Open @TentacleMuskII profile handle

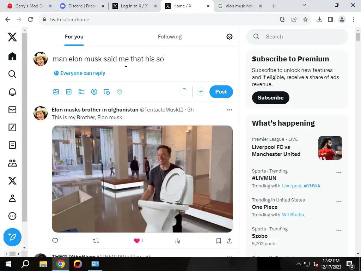point(161,110)
